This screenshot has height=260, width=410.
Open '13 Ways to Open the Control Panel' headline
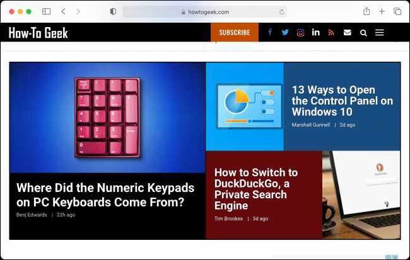click(x=343, y=101)
